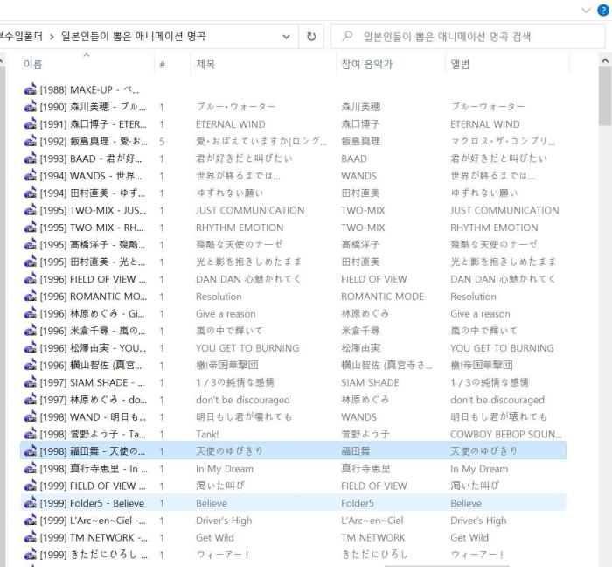The width and height of the screenshot is (612, 567).
Task: Click the search magnifier icon
Action: (347, 36)
